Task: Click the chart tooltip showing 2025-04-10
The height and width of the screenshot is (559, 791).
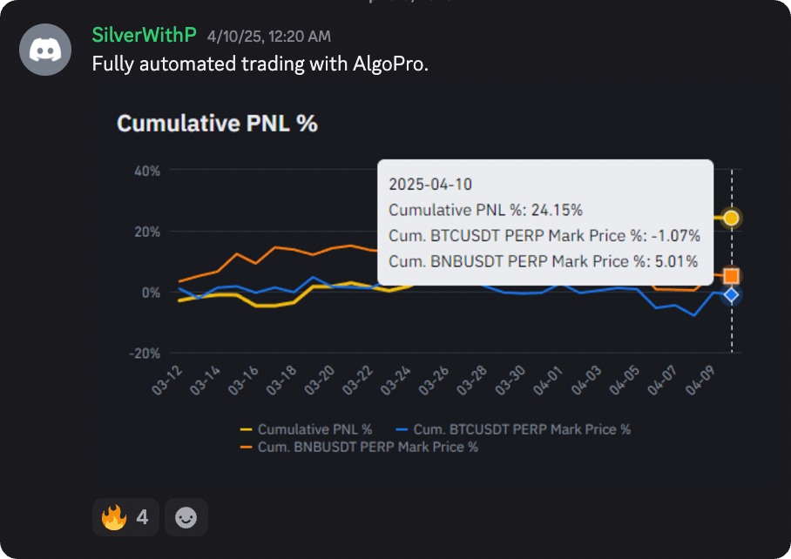Action: tap(545, 222)
